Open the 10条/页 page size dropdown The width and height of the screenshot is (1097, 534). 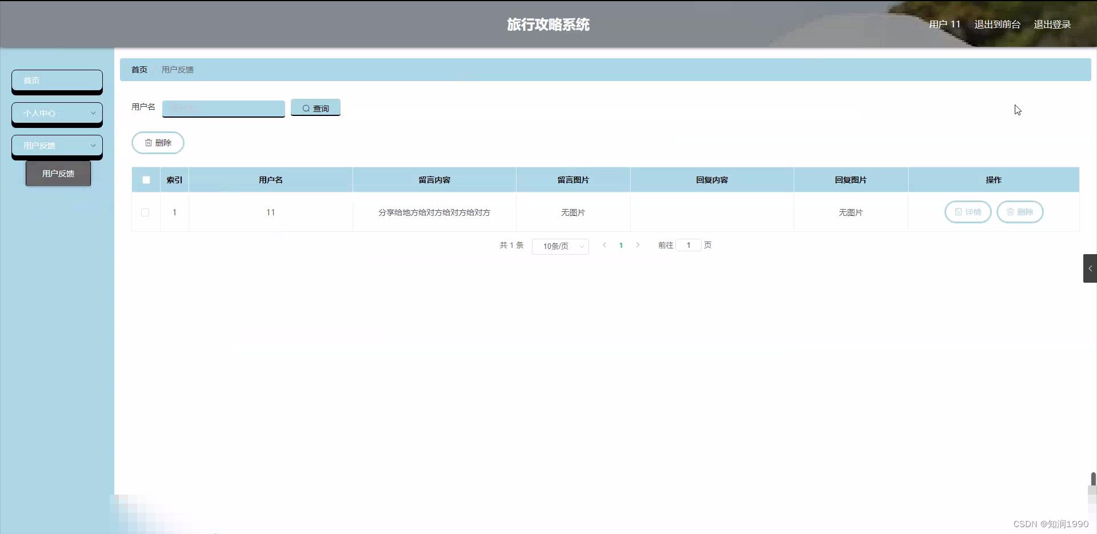560,246
